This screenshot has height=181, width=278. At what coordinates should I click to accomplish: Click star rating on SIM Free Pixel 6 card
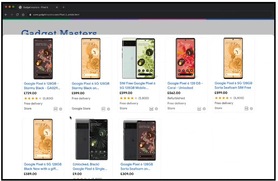tap(128, 98)
